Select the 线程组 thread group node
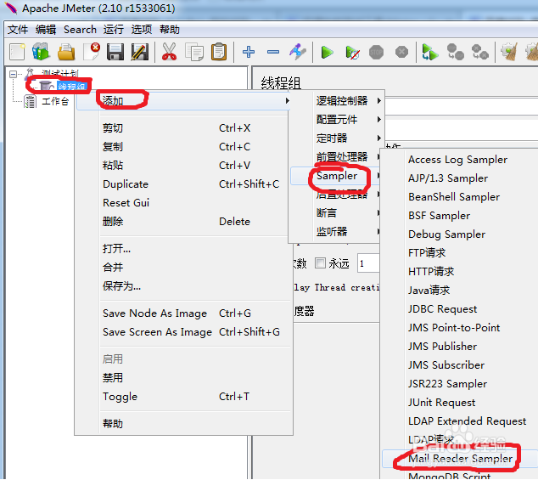This screenshot has height=480, width=538. [x=72, y=87]
